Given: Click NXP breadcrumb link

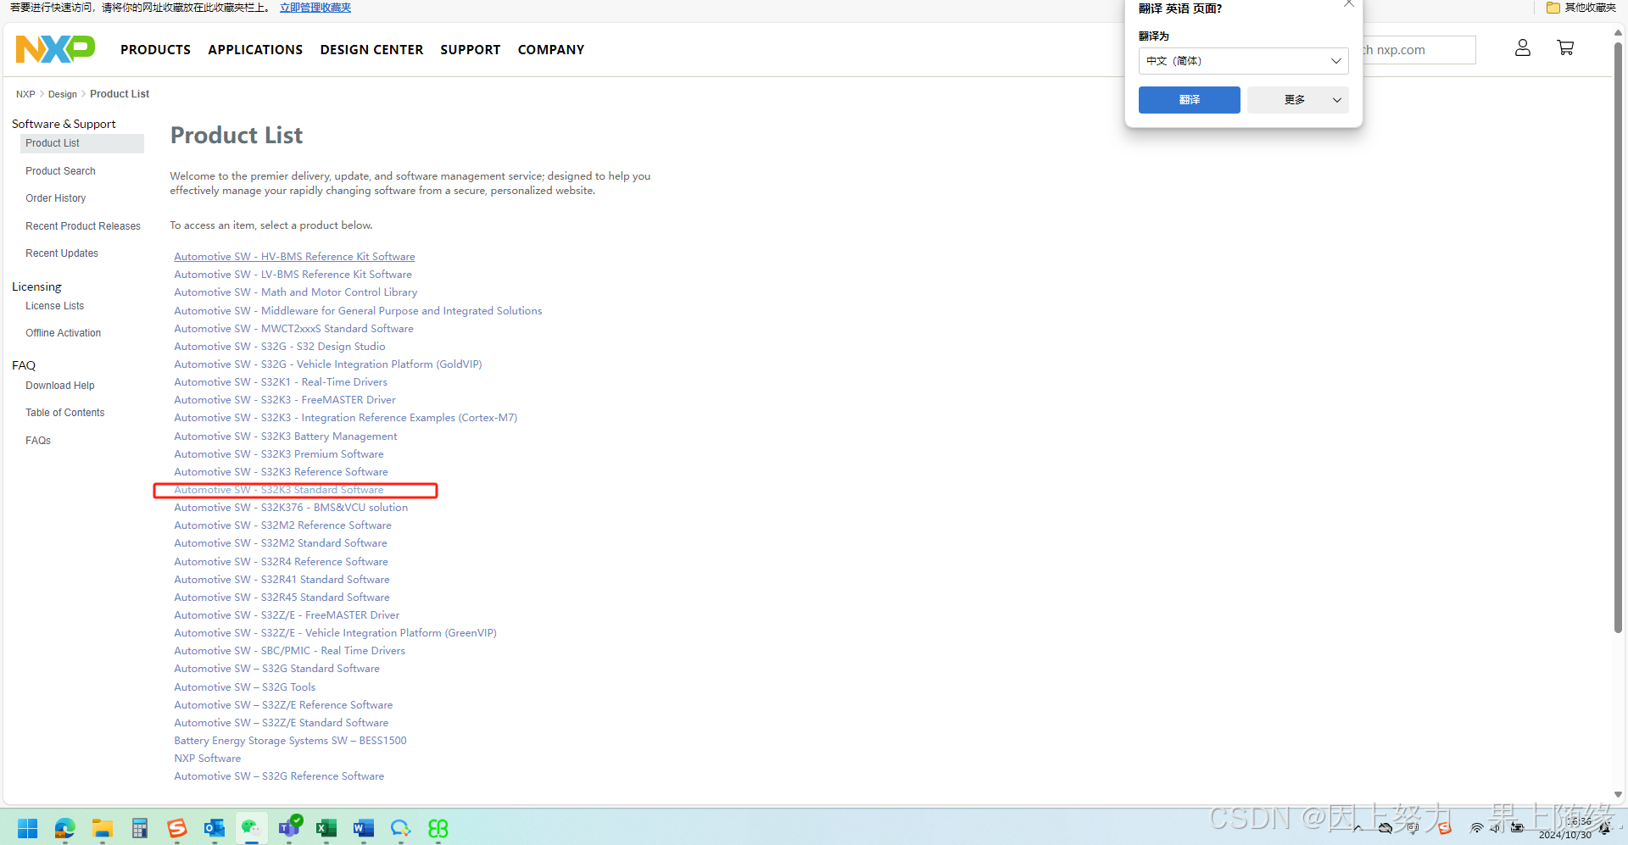Looking at the screenshot, I should click(x=25, y=94).
